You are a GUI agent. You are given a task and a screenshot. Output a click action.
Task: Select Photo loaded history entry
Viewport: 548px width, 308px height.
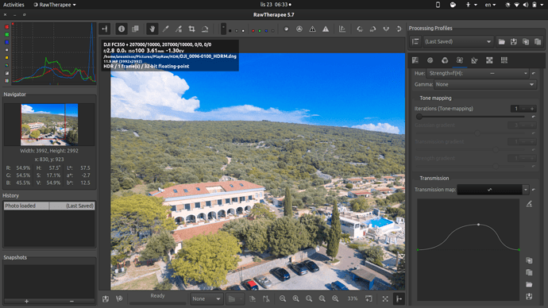point(49,206)
